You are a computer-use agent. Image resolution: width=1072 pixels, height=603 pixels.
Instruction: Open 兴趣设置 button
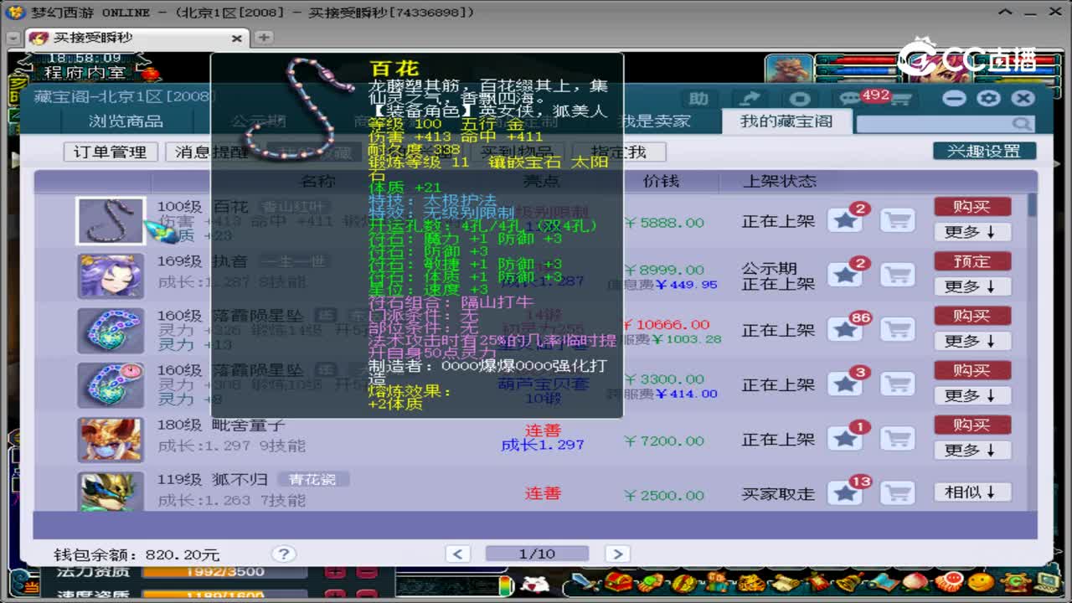(x=984, y=152)
